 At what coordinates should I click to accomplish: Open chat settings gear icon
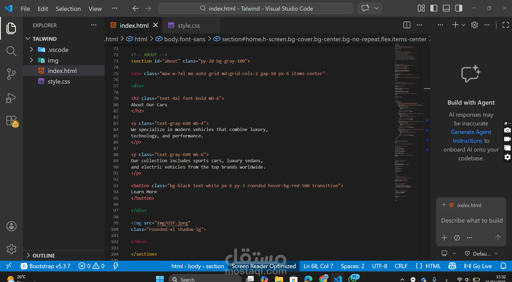tap(474, 25)
